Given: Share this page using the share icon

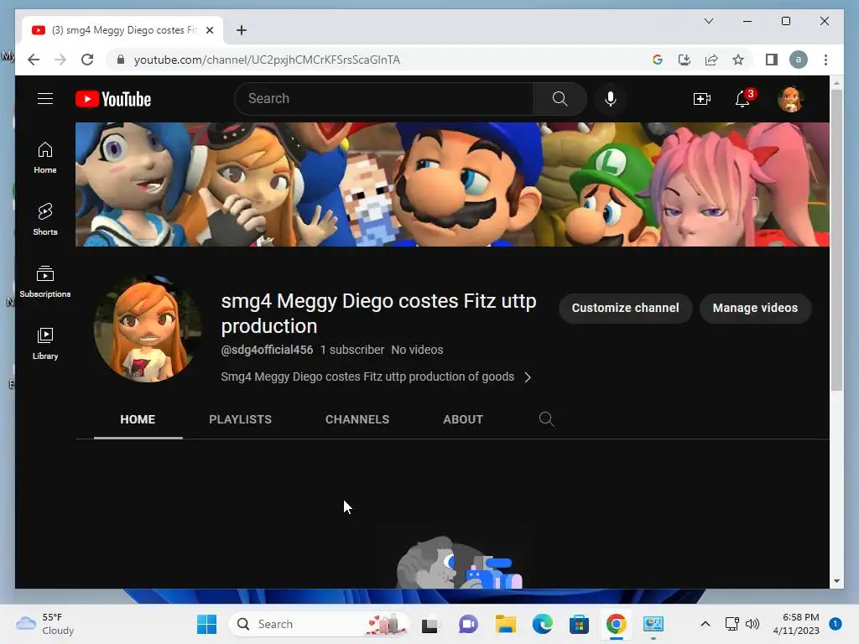Looking at the screenshot, I should tap(711, 60).
